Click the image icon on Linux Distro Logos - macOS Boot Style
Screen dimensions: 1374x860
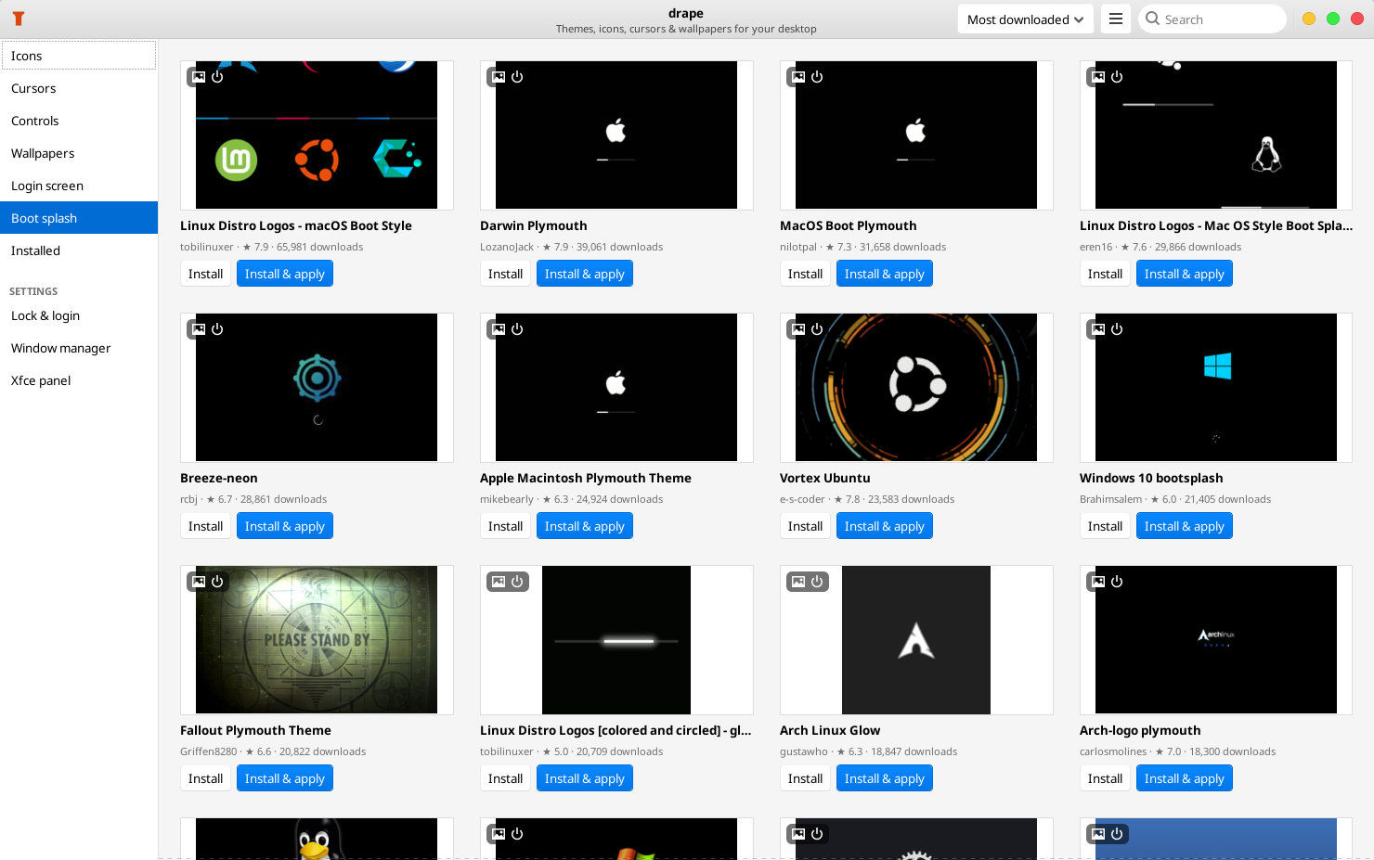click(x=199, y=77)
